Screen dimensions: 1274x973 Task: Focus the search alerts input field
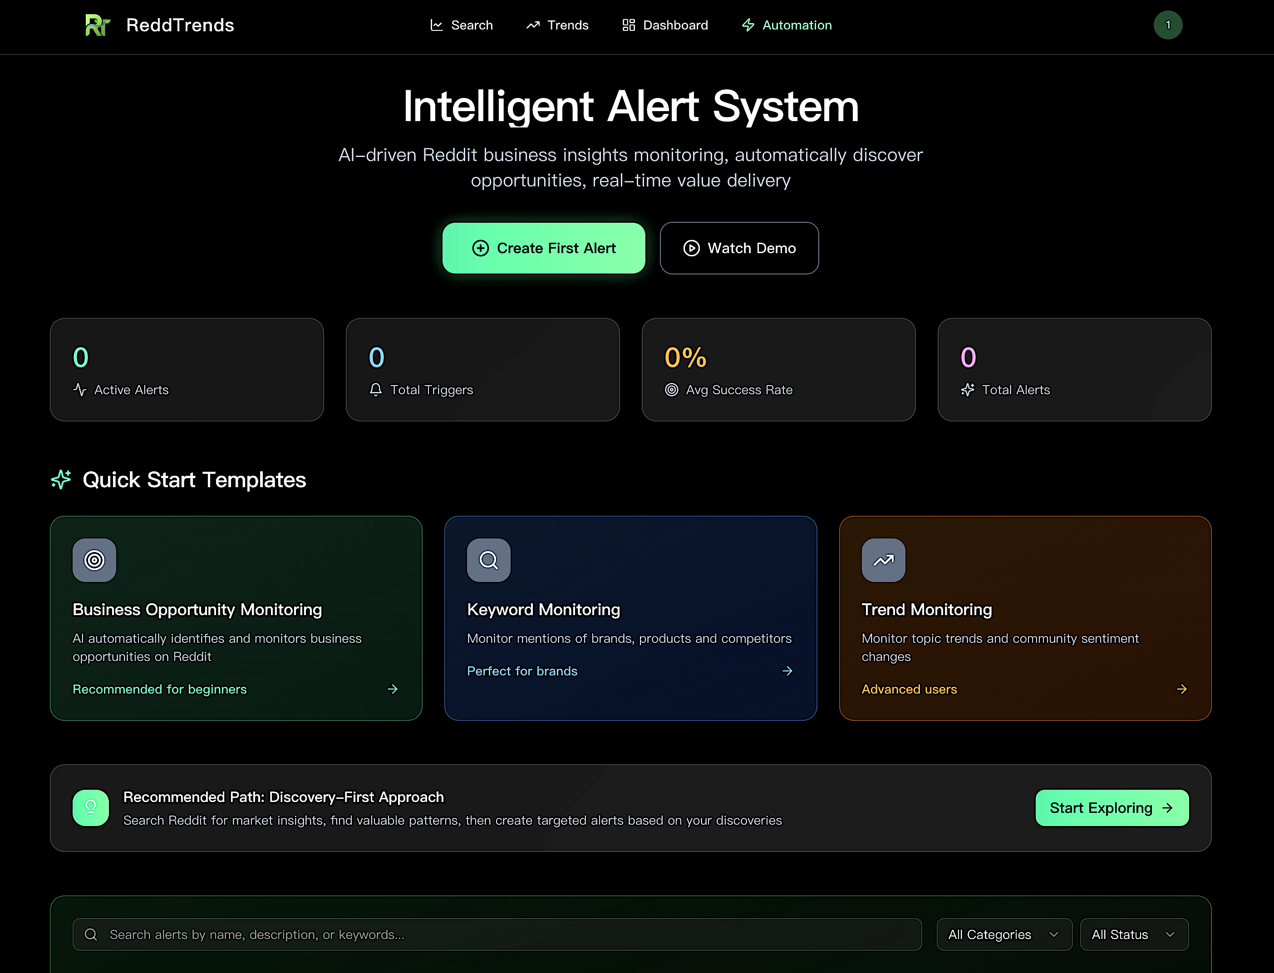497,934
